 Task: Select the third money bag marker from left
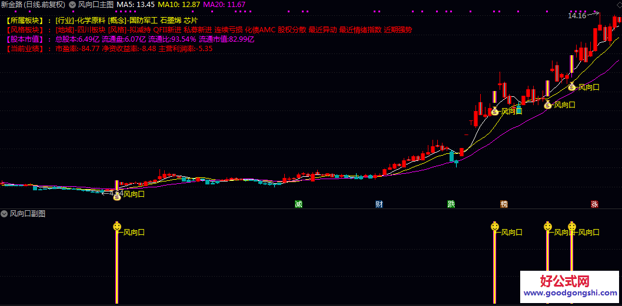coord(547,105)
